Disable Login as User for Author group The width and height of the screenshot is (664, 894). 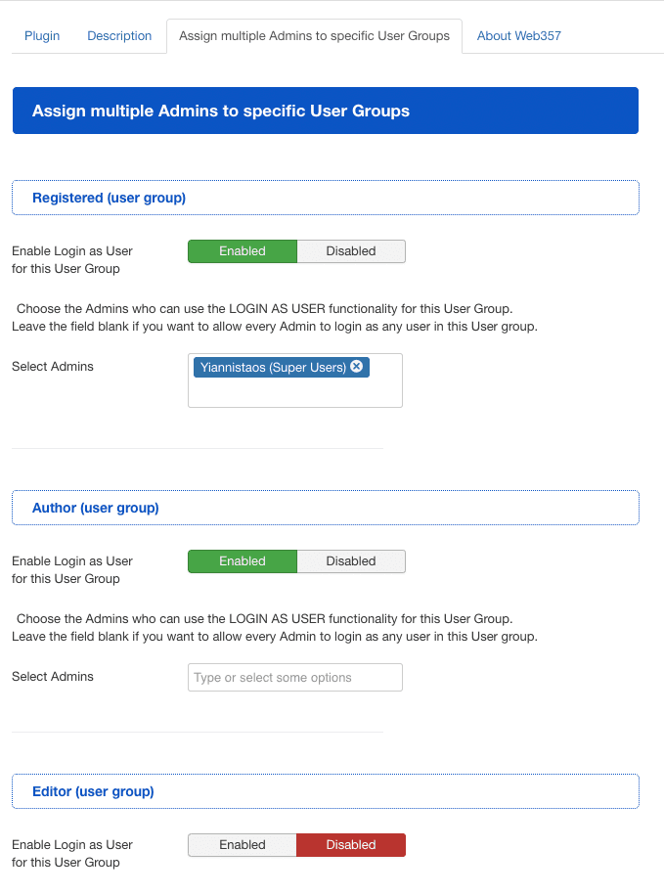click(x=351, y=561)
